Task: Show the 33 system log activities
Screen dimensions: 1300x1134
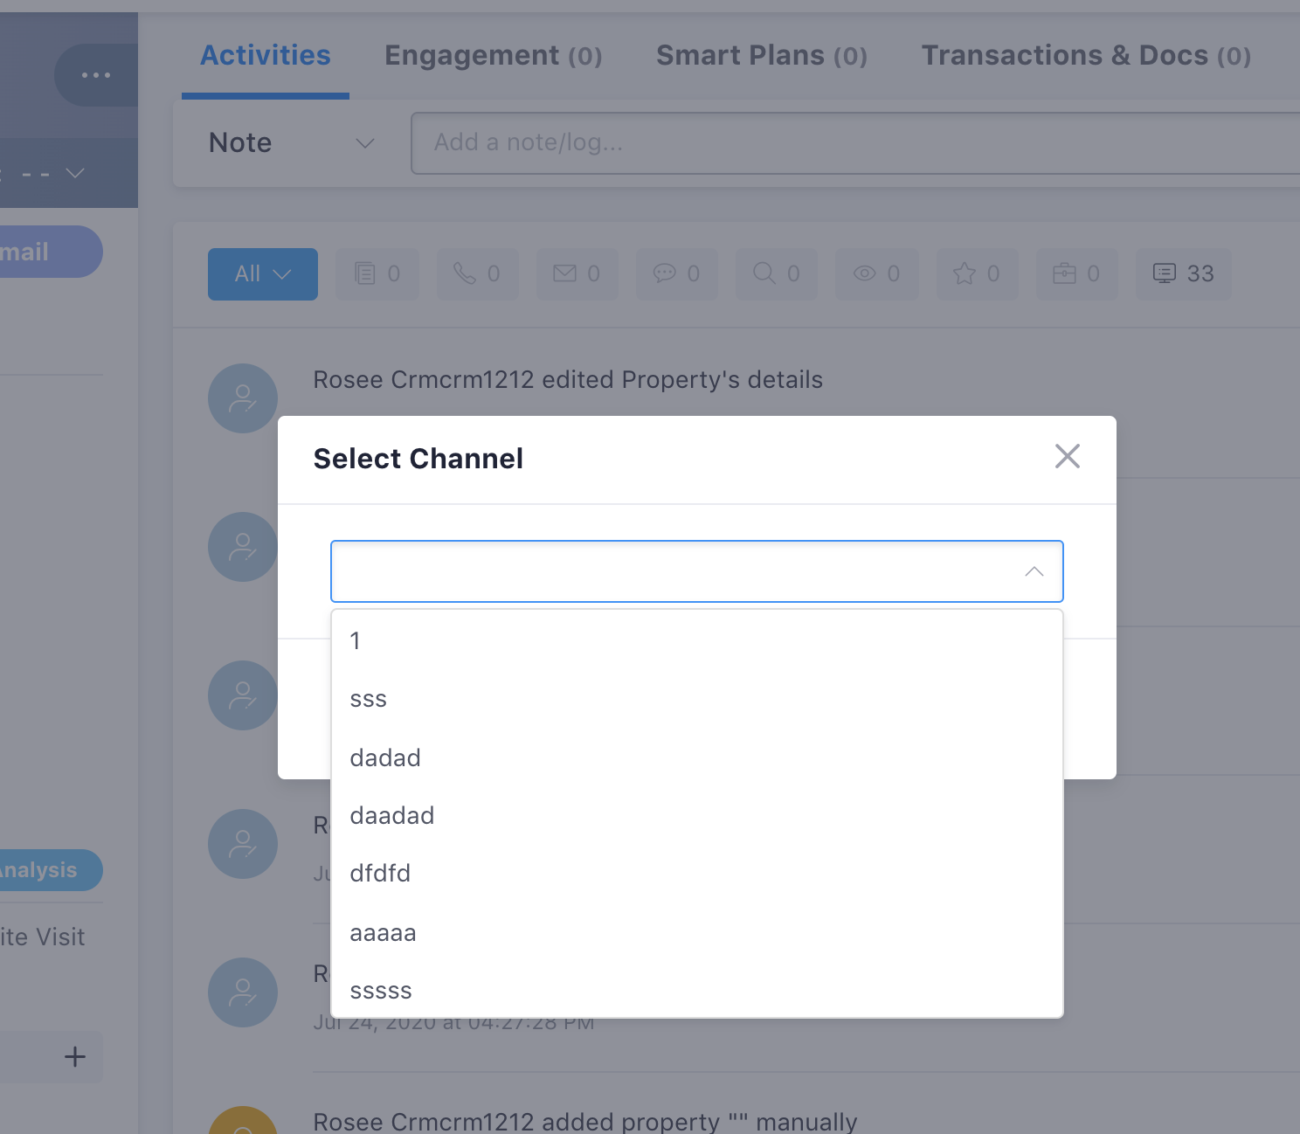Action: point(1183,274)
